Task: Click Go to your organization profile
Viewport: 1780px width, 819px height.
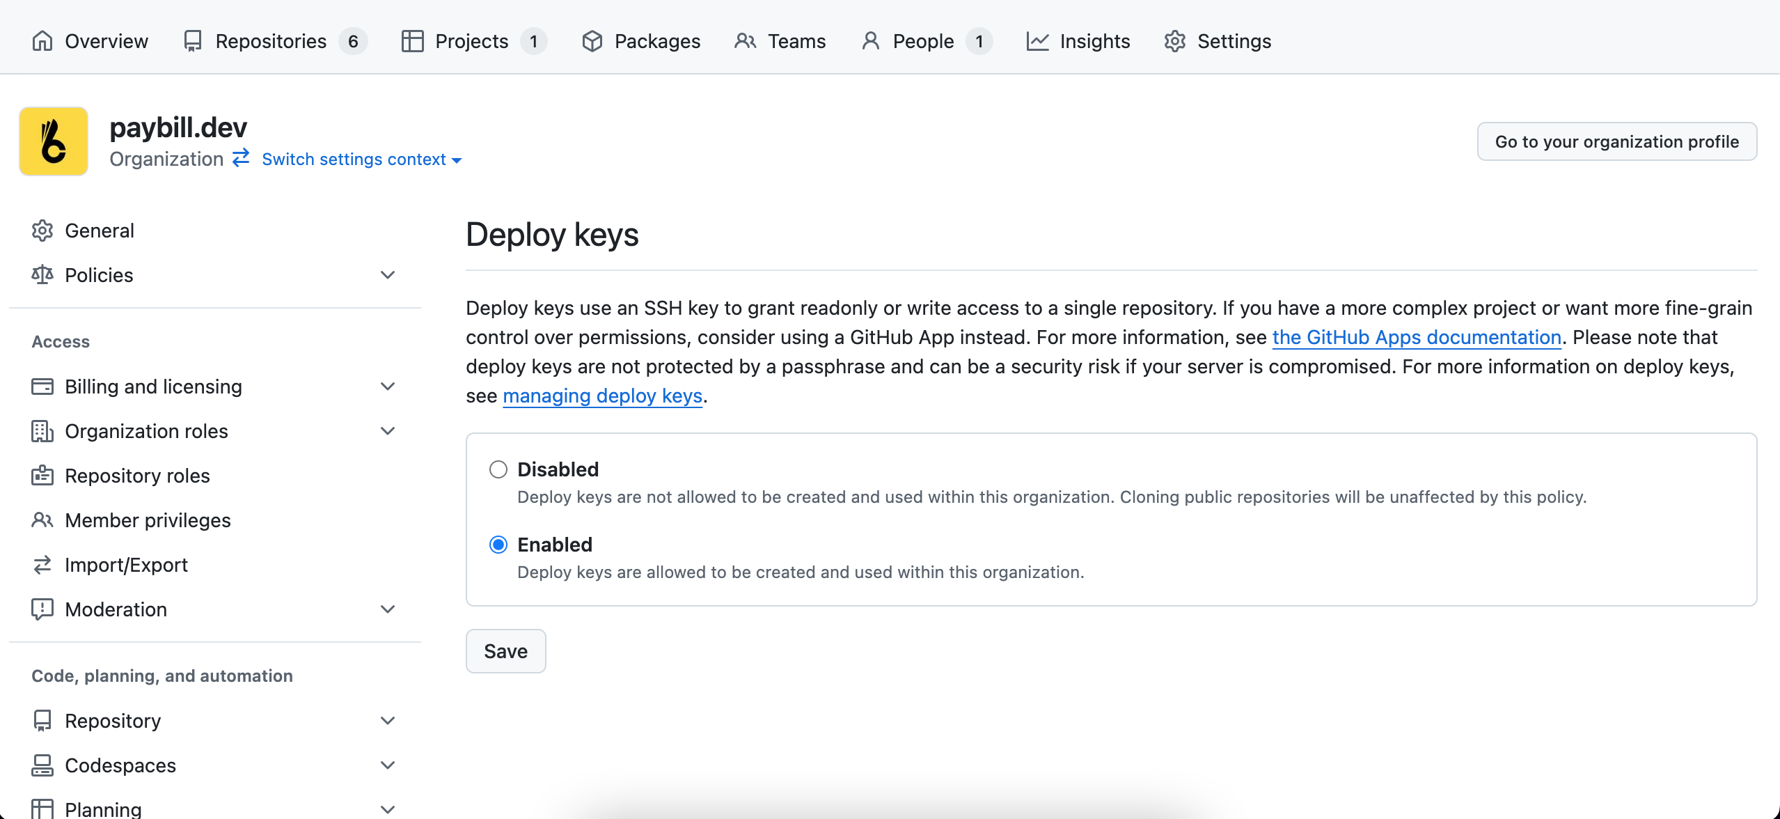Action: click(1616, 141)
